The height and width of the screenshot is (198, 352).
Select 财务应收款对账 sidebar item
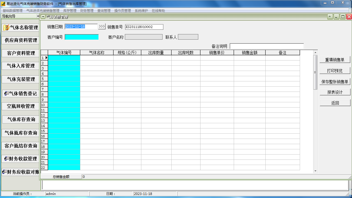(21, 172)
